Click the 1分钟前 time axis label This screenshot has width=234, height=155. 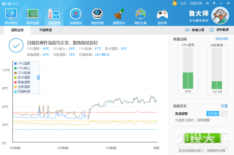click(111, 148)
